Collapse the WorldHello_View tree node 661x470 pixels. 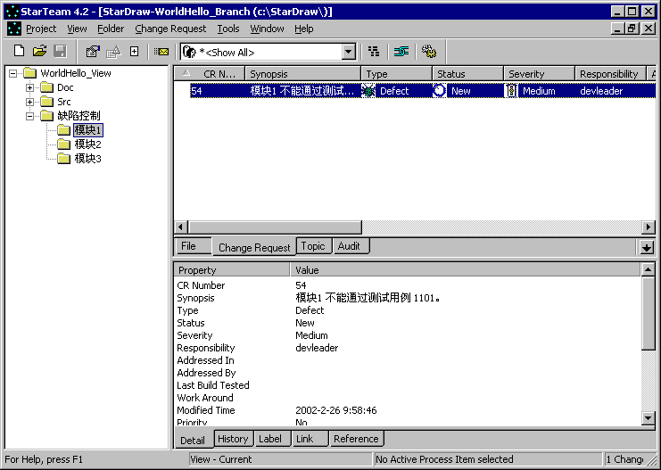[13, 73]
